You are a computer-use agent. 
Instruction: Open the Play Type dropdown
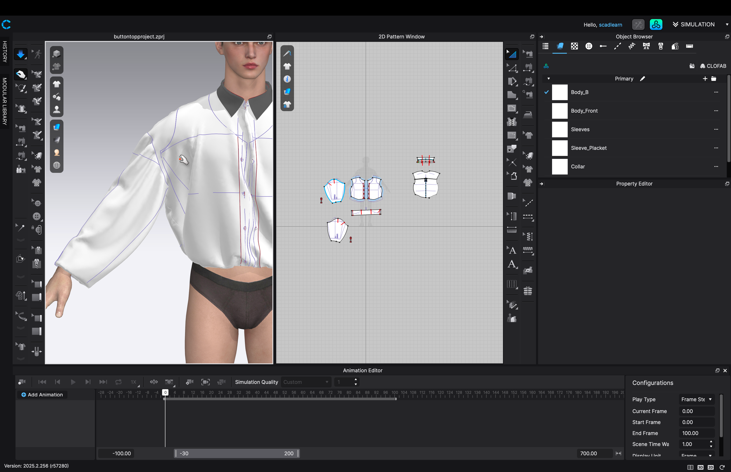[696, 399]
